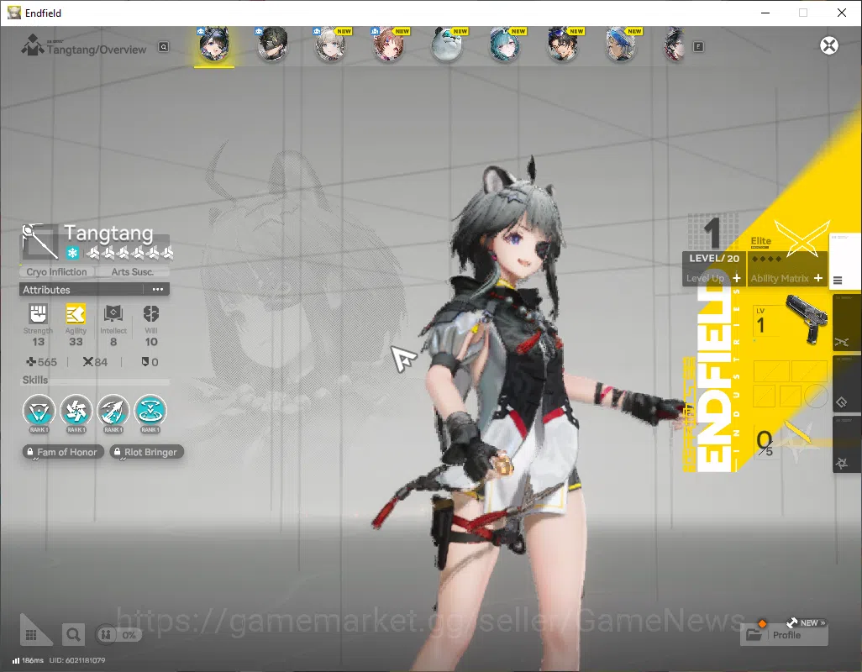The height and width of the screenshot is (672, 862).
Task: Click the 186ms latency indicator
Action: click(x=28, y=660)
